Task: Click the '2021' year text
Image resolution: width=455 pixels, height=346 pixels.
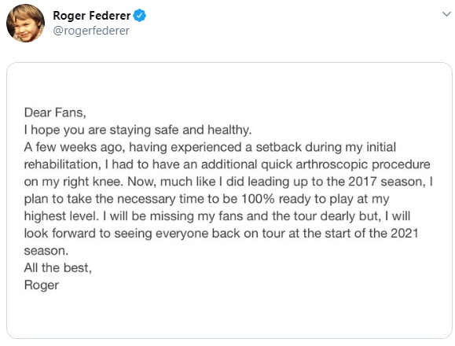Action: point(404,234)
